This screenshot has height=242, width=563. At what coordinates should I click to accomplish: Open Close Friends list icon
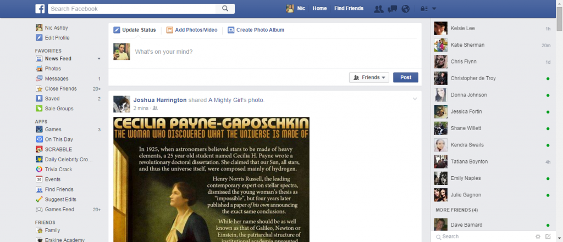pos(39,88)
